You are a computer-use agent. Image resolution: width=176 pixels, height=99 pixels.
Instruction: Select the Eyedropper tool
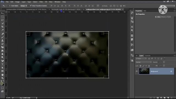click(x=2, y=30)
